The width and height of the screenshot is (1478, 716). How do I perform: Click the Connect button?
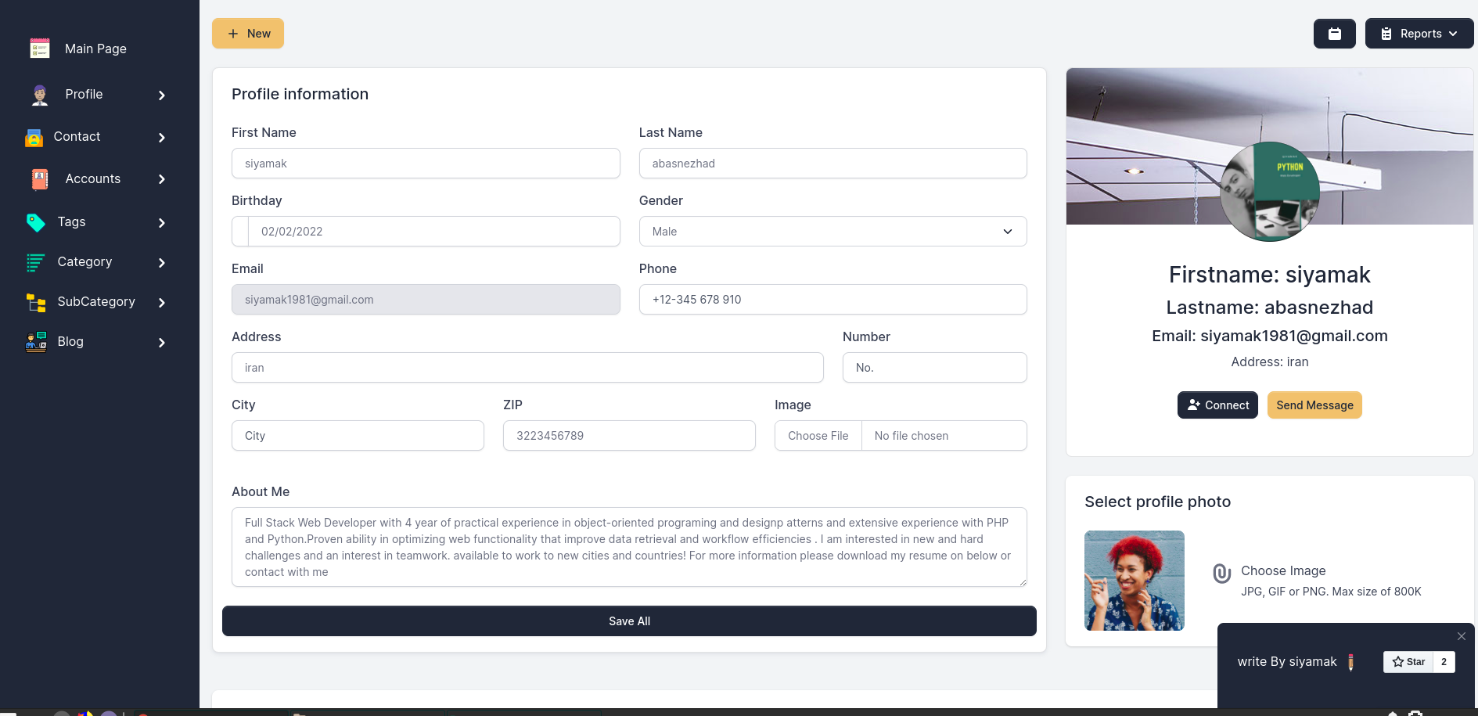[1217, 405]
